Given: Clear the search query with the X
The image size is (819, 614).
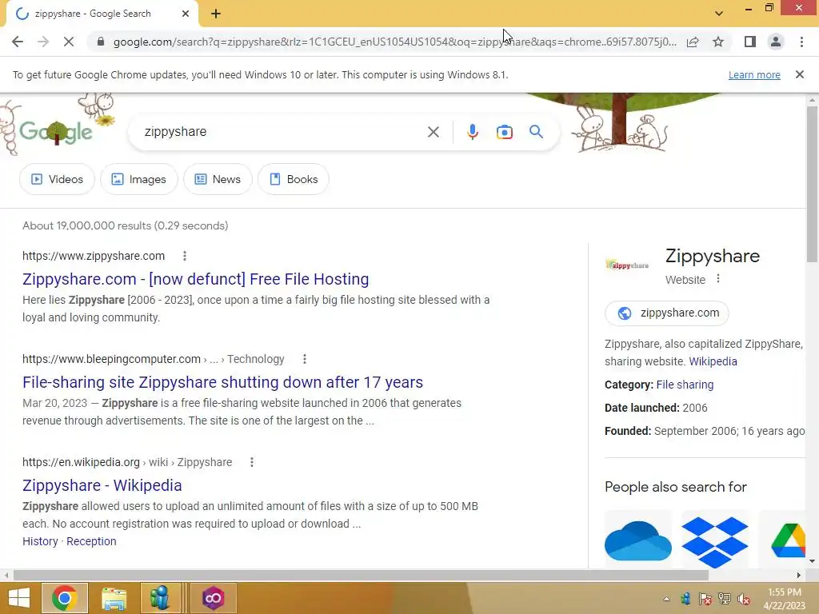Looking at the screenshot, I should 433,132.
